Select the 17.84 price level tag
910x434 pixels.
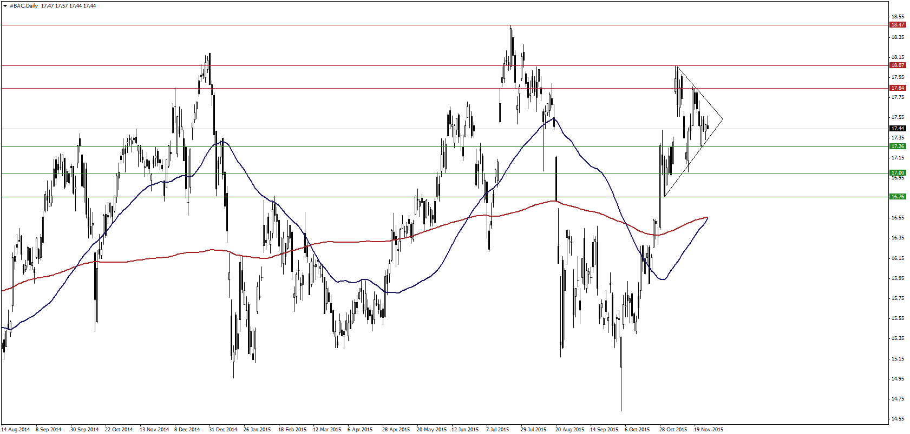click(898, 88)
